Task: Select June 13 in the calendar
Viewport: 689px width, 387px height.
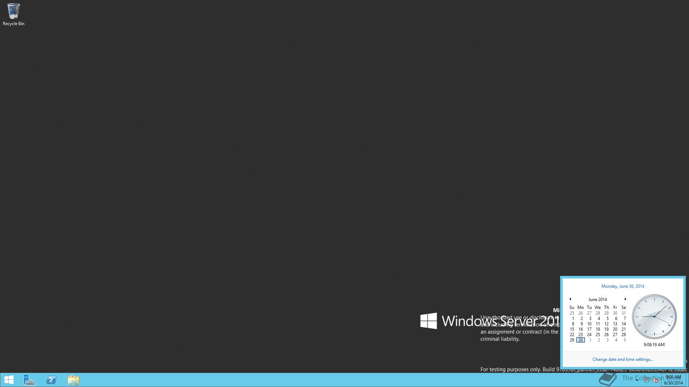Action: coord(615,324)
